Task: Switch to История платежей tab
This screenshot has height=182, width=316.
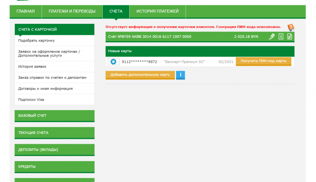Action: point(158,11)
